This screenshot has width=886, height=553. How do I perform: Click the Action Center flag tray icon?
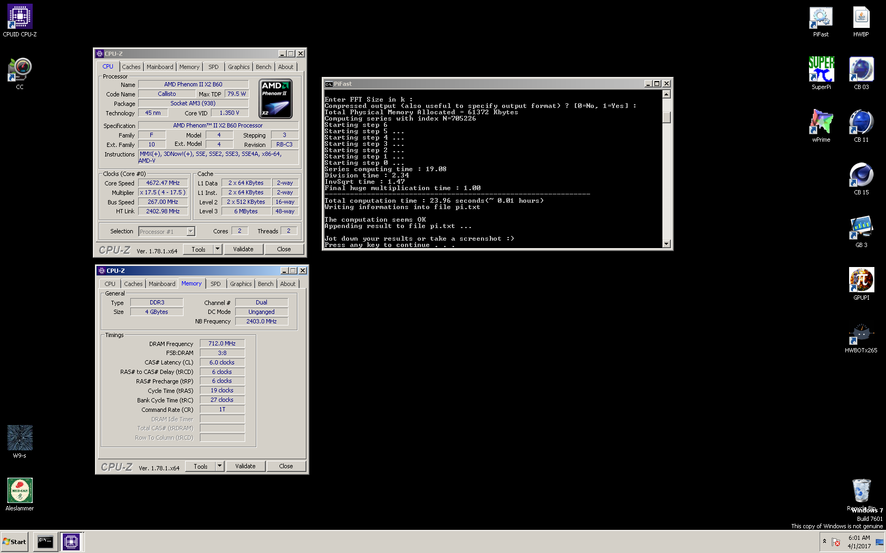836,542
